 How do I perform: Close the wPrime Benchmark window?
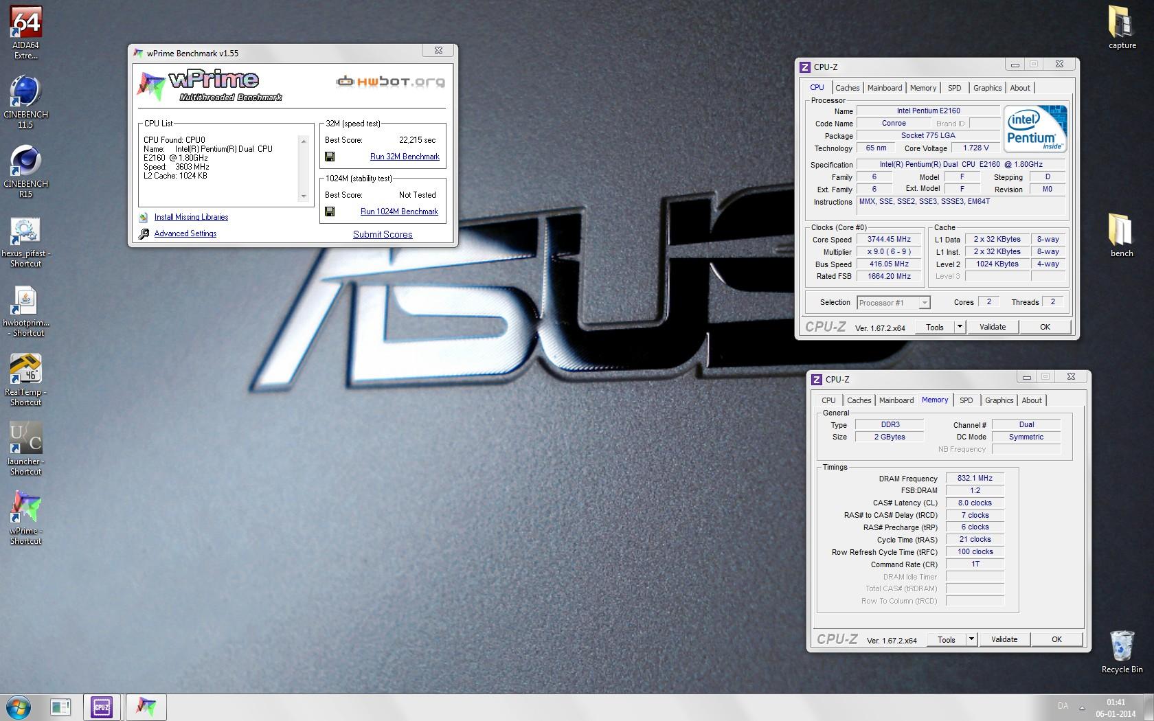pyautogui.click(x=438, y=51)
